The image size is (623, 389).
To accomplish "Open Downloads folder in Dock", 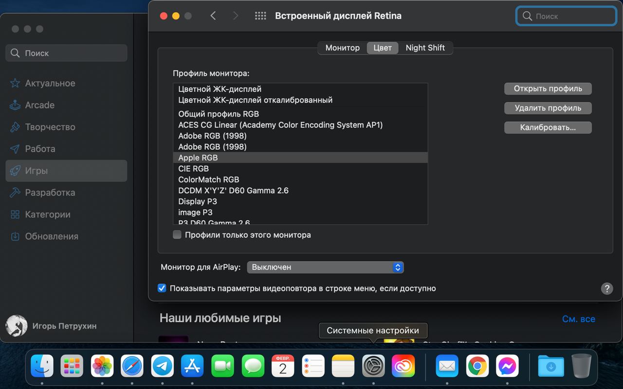I will [x=551, y=366].
